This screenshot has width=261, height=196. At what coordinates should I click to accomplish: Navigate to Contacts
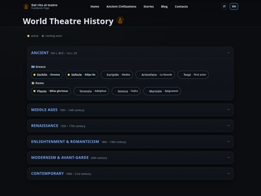[x=181, y=6]
